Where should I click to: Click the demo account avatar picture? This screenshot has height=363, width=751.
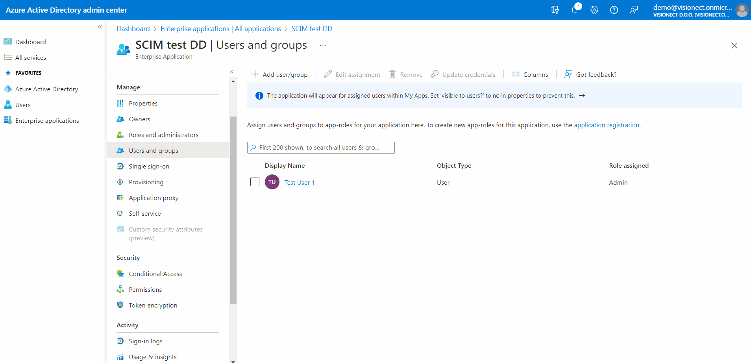(742, 10)
